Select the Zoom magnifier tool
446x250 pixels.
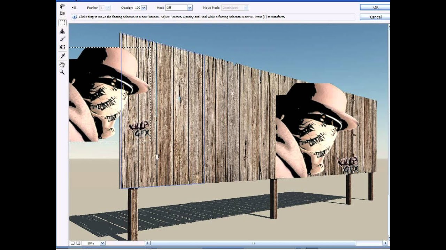coord(62,72)
